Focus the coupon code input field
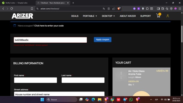This screenshot has width=183, height=103. 50,40
